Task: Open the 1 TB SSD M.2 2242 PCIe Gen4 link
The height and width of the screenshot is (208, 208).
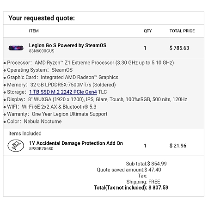Action: pyautogui.click(x=63, y=92)
